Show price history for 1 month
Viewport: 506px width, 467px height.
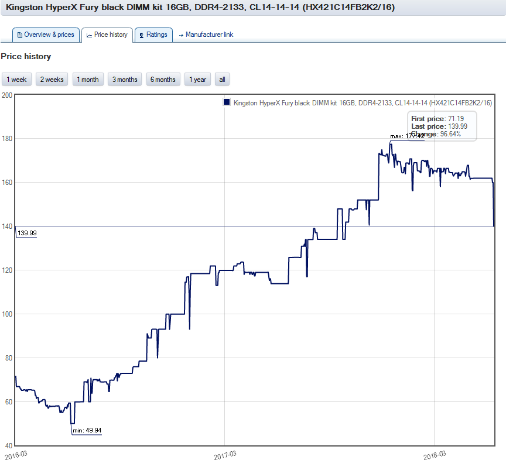[88, 80]
